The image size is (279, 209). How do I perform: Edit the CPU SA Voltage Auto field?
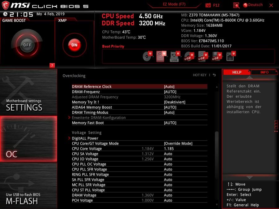pyautogui.click(x=168, y=154)
